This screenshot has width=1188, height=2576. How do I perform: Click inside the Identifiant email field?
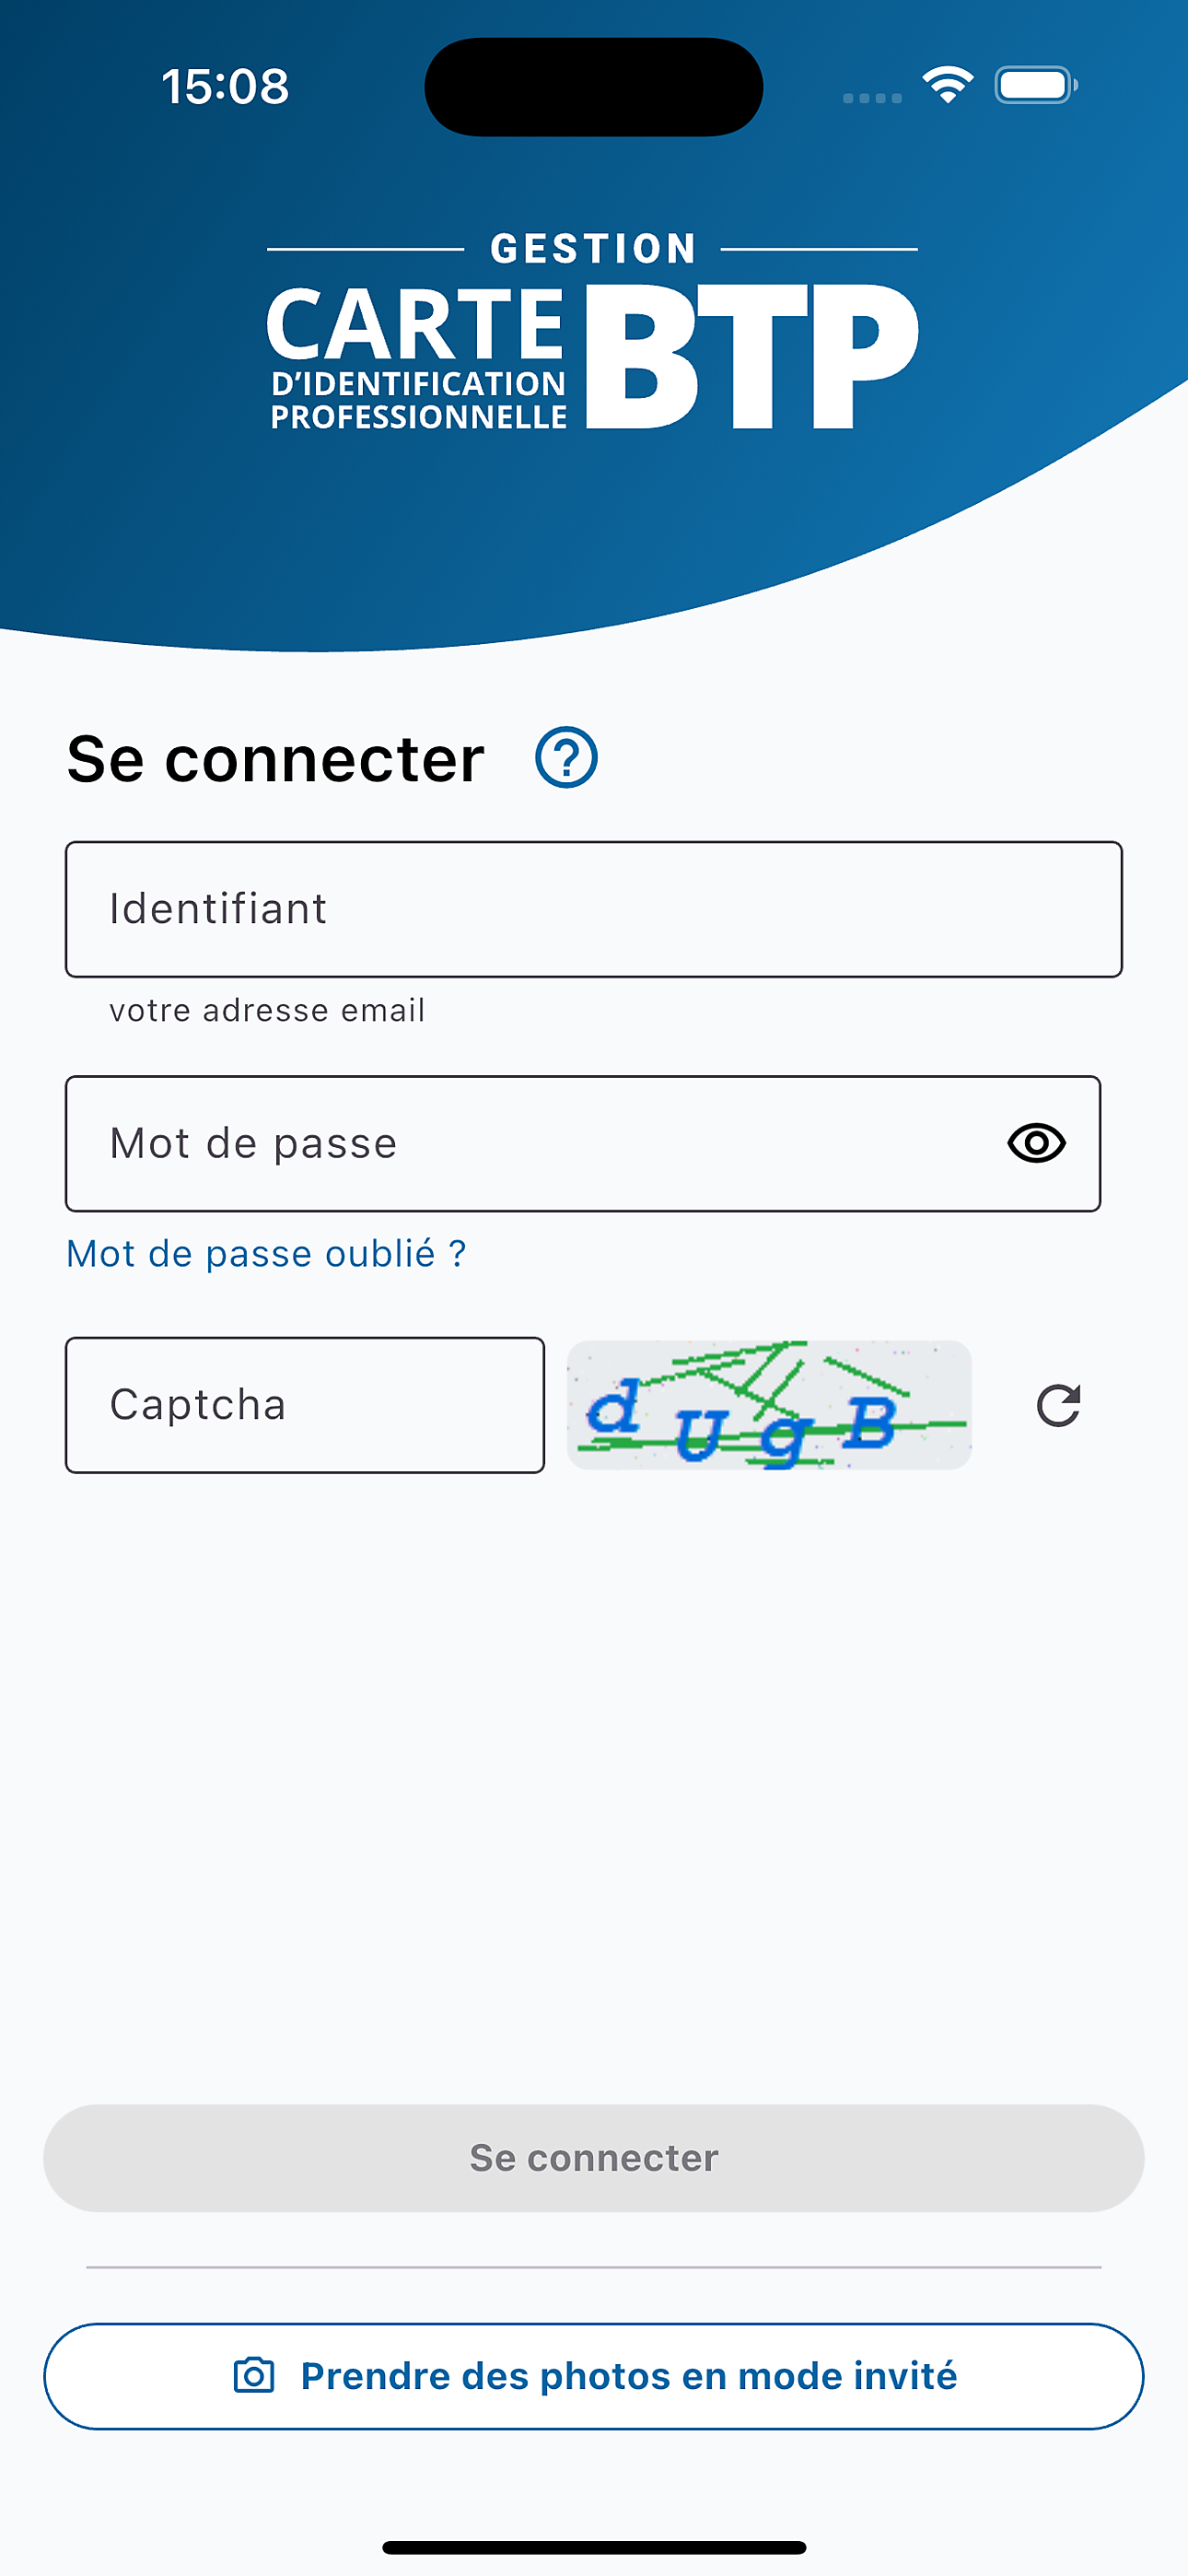click(x=594, y=908)
